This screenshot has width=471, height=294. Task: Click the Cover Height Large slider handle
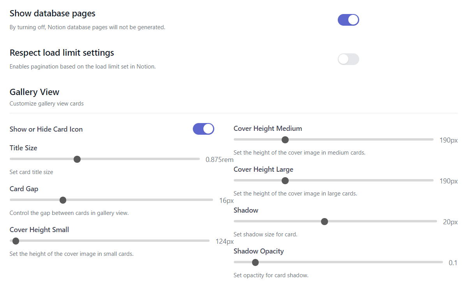click(285, 181)
